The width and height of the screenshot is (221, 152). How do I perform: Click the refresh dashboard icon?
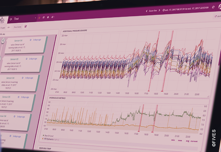coord(213,7)
